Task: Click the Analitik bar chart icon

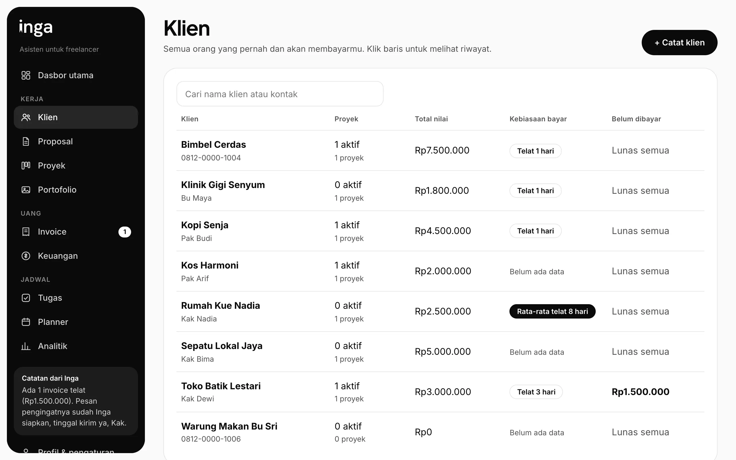Action: pyautogui.click(x=26, y=346)
